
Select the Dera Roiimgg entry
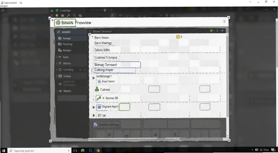click(x=103, y=43)
